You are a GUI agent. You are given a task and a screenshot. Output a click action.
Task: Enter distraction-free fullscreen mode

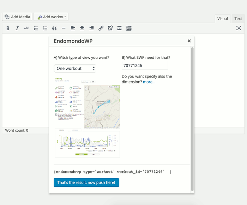(239, 28)
